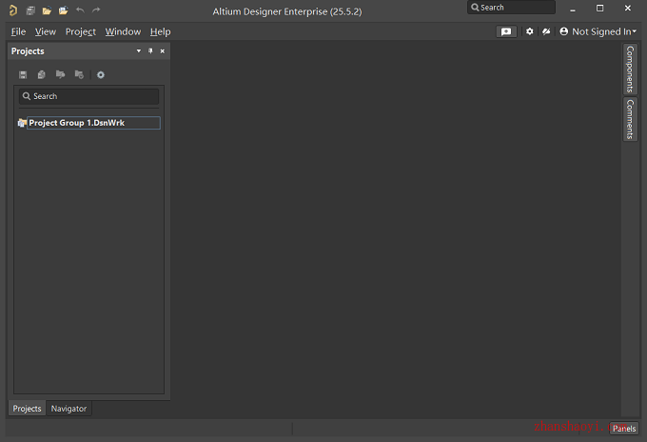Screen dimensions: 647x442
Task: Click the Save icon in the Projects panel toolbar
Action: 23,74
